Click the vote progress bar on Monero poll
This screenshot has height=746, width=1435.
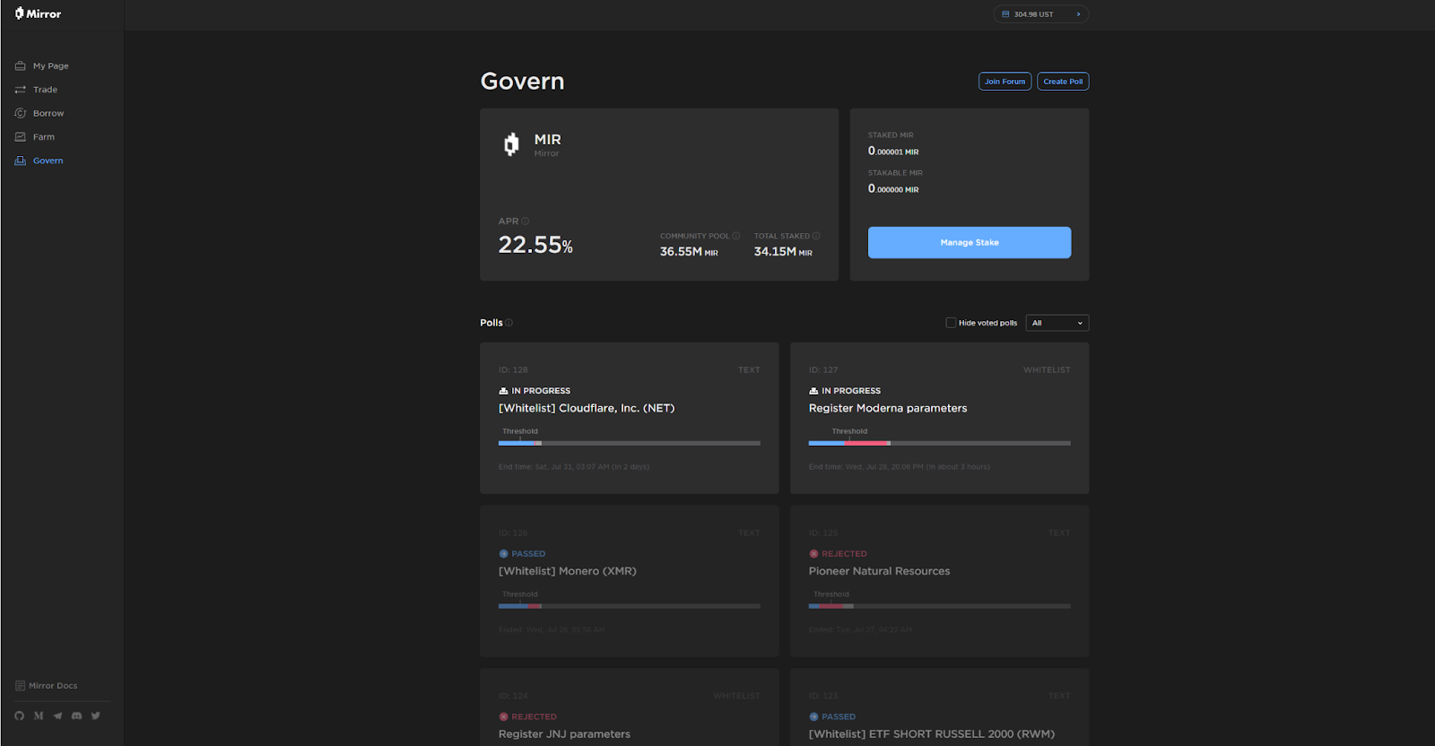[630, 606]
